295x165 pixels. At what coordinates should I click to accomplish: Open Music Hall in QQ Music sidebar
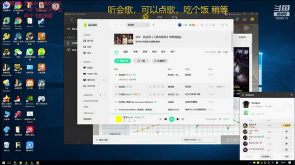click(x=88, y=41)
